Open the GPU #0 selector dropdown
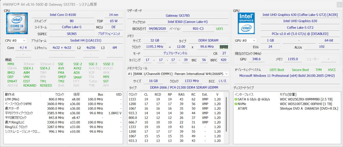 [246, 41]
